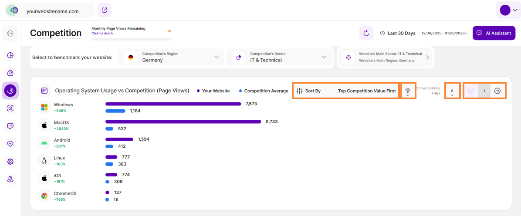Go to next page with right arrow
This screenshot has height=216, width=521.
497,91
